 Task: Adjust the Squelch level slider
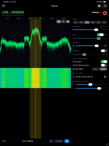[87, 55]
